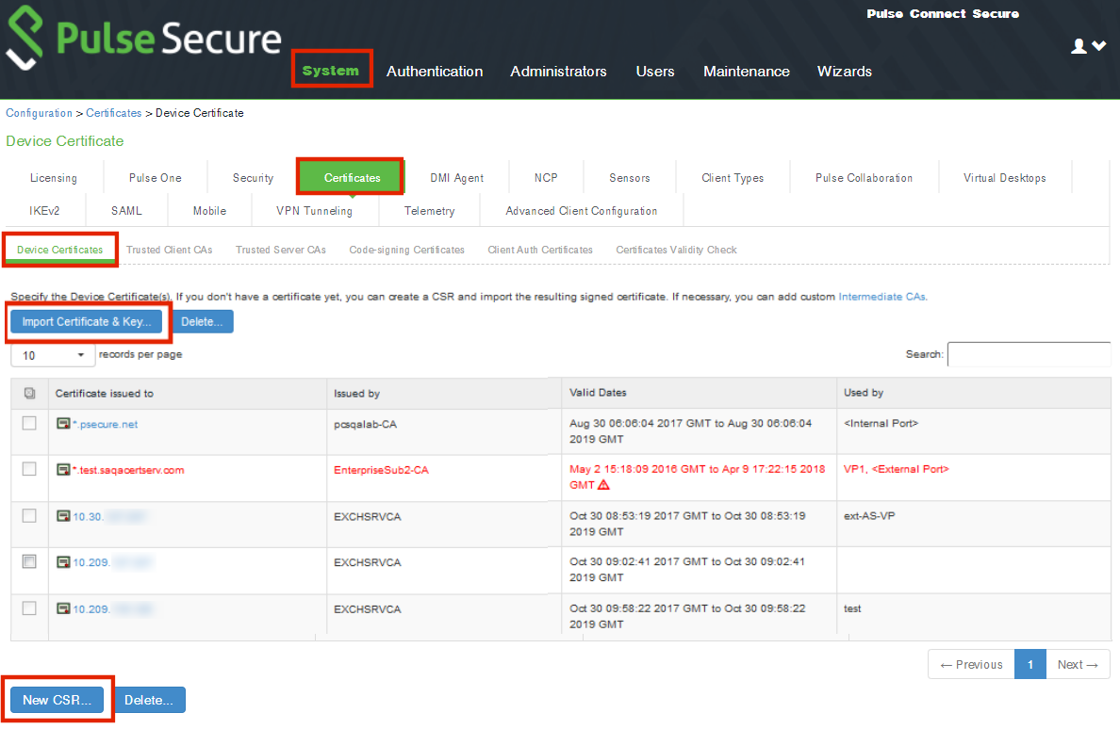Click the New CSR button

(x=58, y=700)
